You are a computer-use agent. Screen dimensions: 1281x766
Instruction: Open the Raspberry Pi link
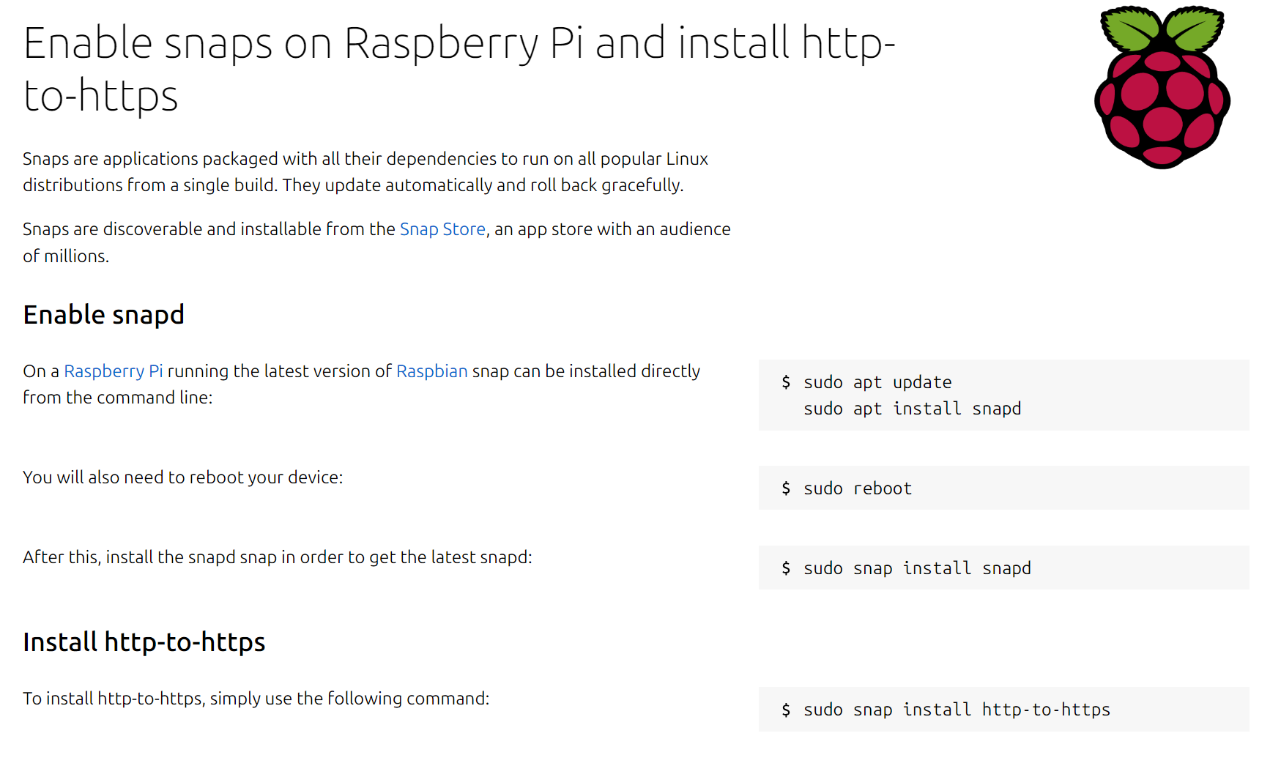pos(114,371)
